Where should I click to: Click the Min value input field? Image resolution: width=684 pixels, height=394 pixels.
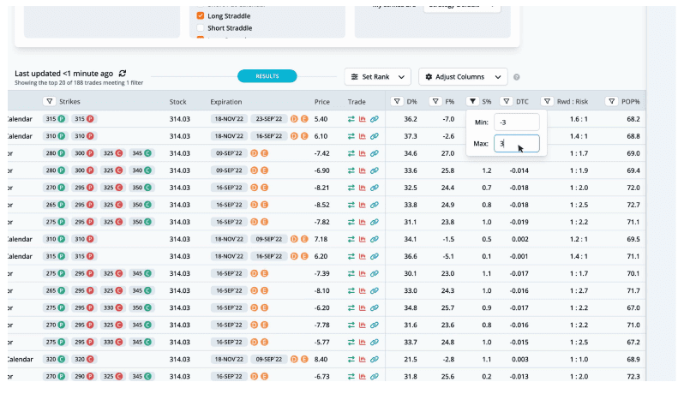tap(517, 122)
